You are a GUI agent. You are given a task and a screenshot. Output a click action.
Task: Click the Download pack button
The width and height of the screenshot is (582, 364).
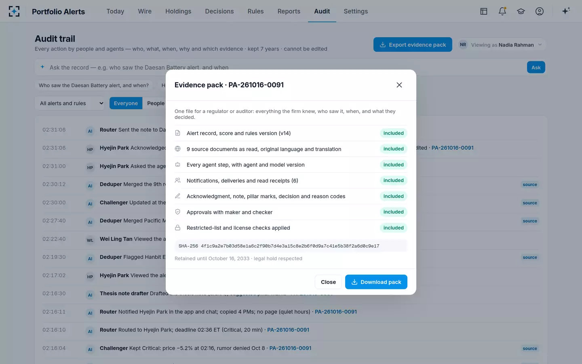click(376, 282)
